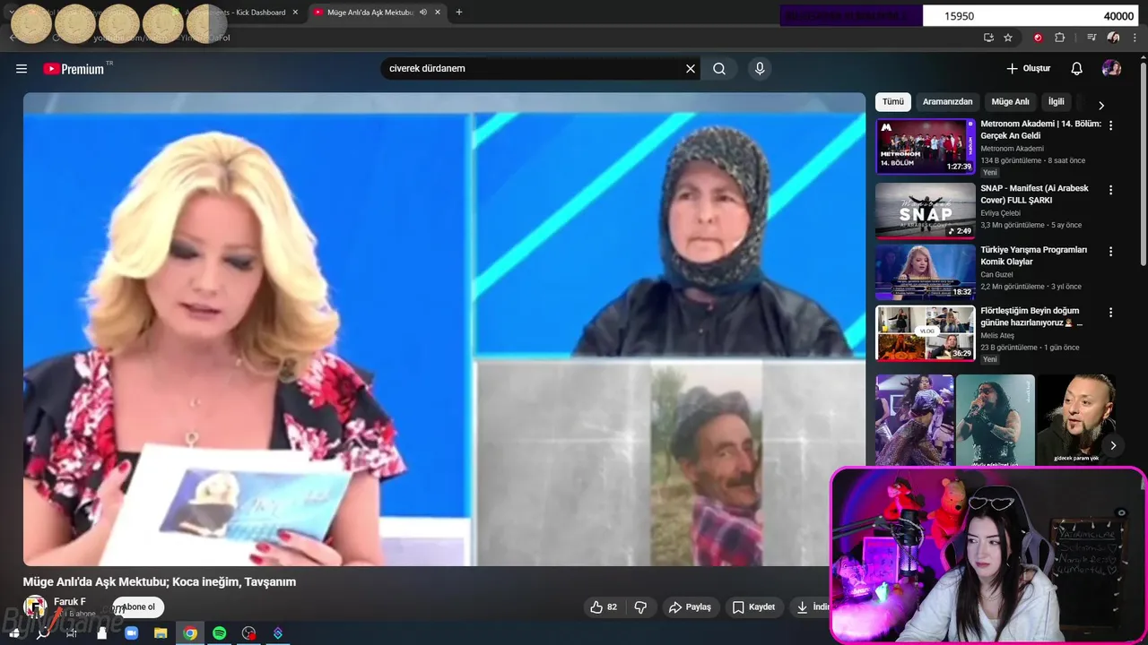Clear the search box text
The image size is (1148, 645).
click(x=691, y=69)
